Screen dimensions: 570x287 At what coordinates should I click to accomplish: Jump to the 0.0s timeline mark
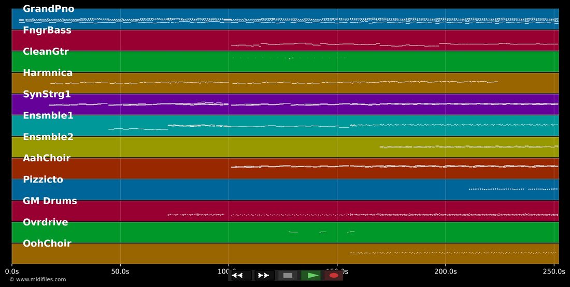click(x=11, y=271)
